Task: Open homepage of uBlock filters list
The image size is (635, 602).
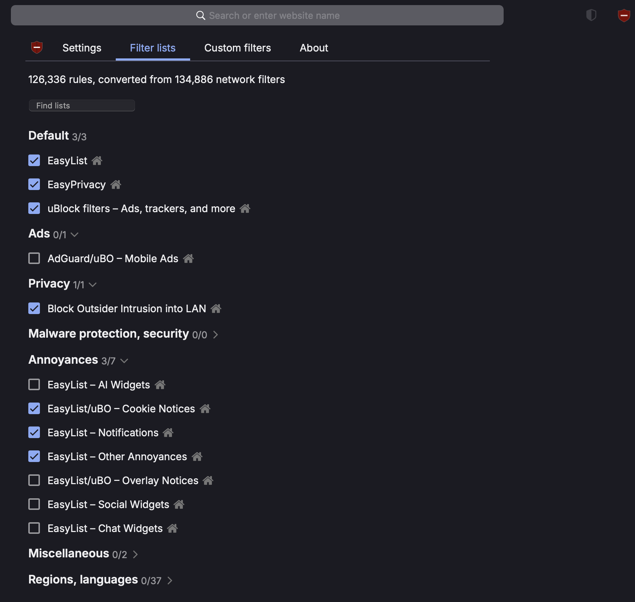Action: [245, 209]
